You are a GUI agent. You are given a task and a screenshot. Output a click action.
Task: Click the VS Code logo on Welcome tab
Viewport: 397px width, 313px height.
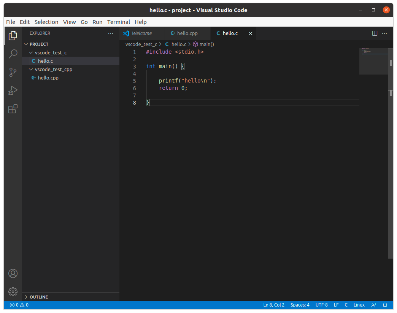click(x=126, y=33)
